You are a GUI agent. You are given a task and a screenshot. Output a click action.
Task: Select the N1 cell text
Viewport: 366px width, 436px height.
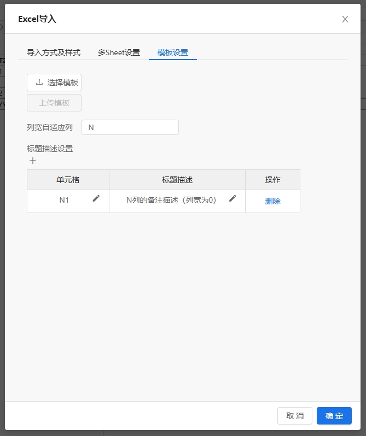click(64, 200)
